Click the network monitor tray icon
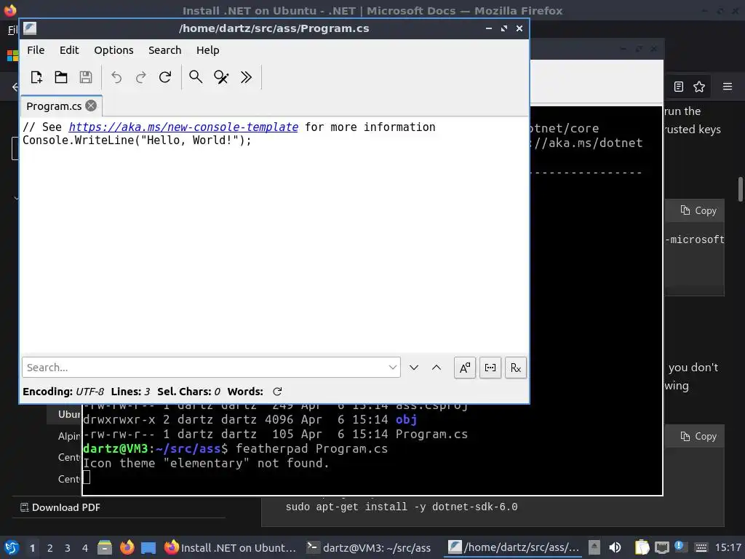Image resolution: width=745 pixels, height=559 pixels. (661, 547)
